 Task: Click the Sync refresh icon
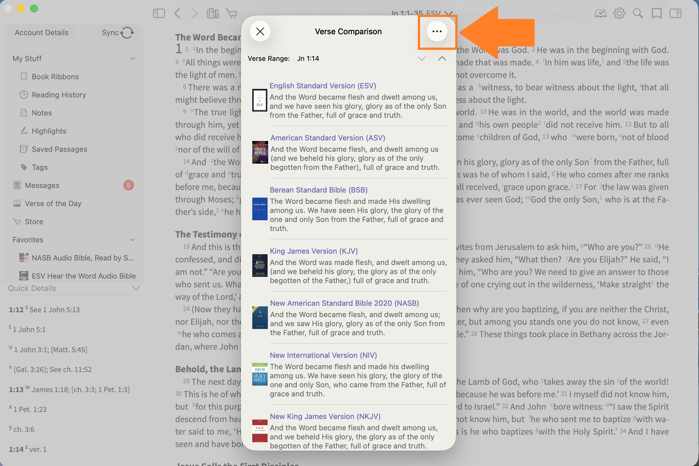pyautogui.click(x=127, y=33)
